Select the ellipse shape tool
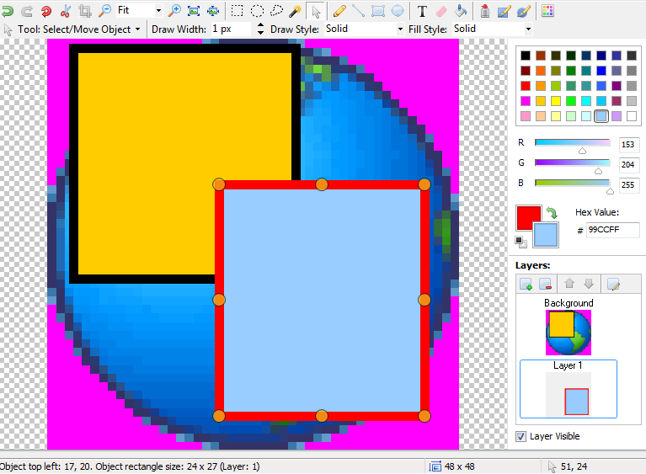Viewport: 646px width, 474px height. (x=398, y=11)
